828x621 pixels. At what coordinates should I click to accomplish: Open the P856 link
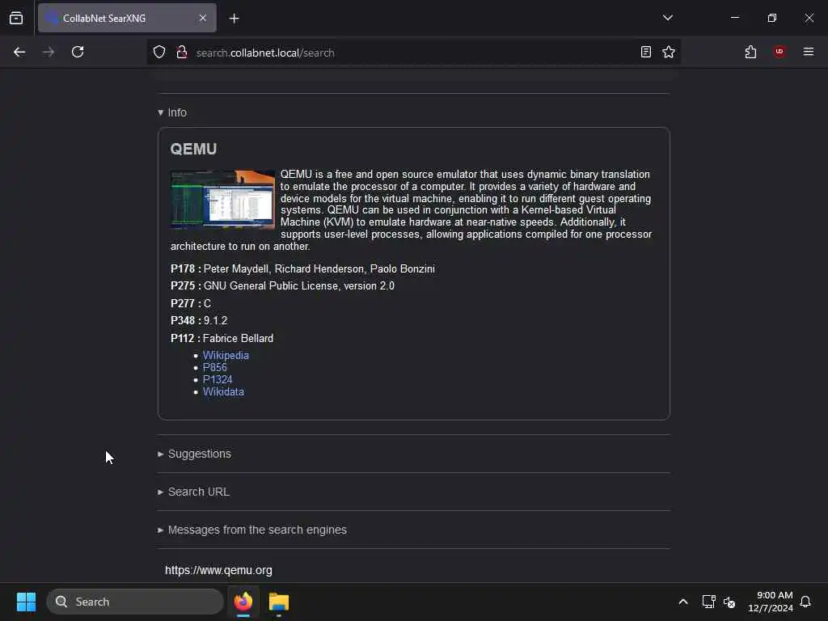[x=214, y=368]
